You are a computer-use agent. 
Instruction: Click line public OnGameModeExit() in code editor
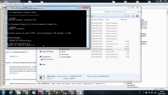(x=17, y=52)
